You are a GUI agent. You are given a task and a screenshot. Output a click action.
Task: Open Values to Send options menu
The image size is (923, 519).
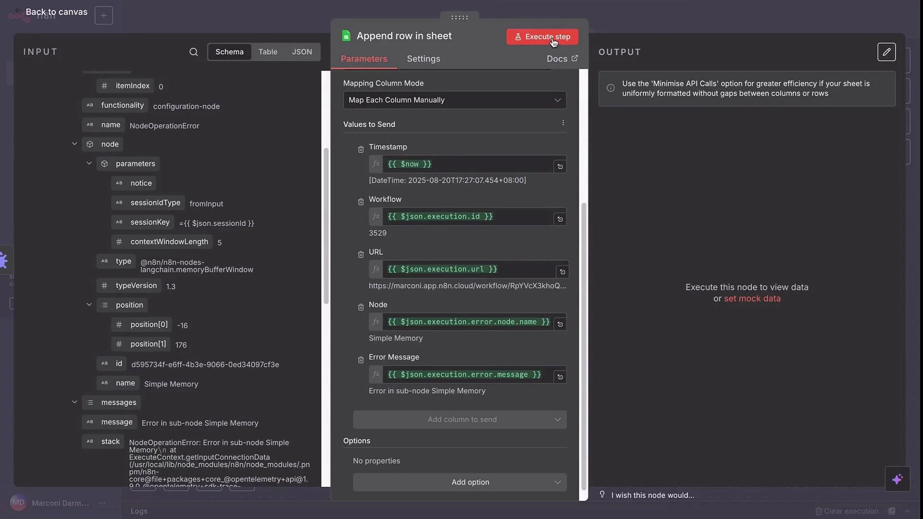coord(563,123)
